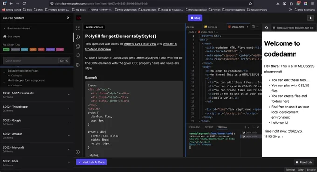Click the red-badged extension icon in toolbar

pyautogui.click(x=298, y=3)
